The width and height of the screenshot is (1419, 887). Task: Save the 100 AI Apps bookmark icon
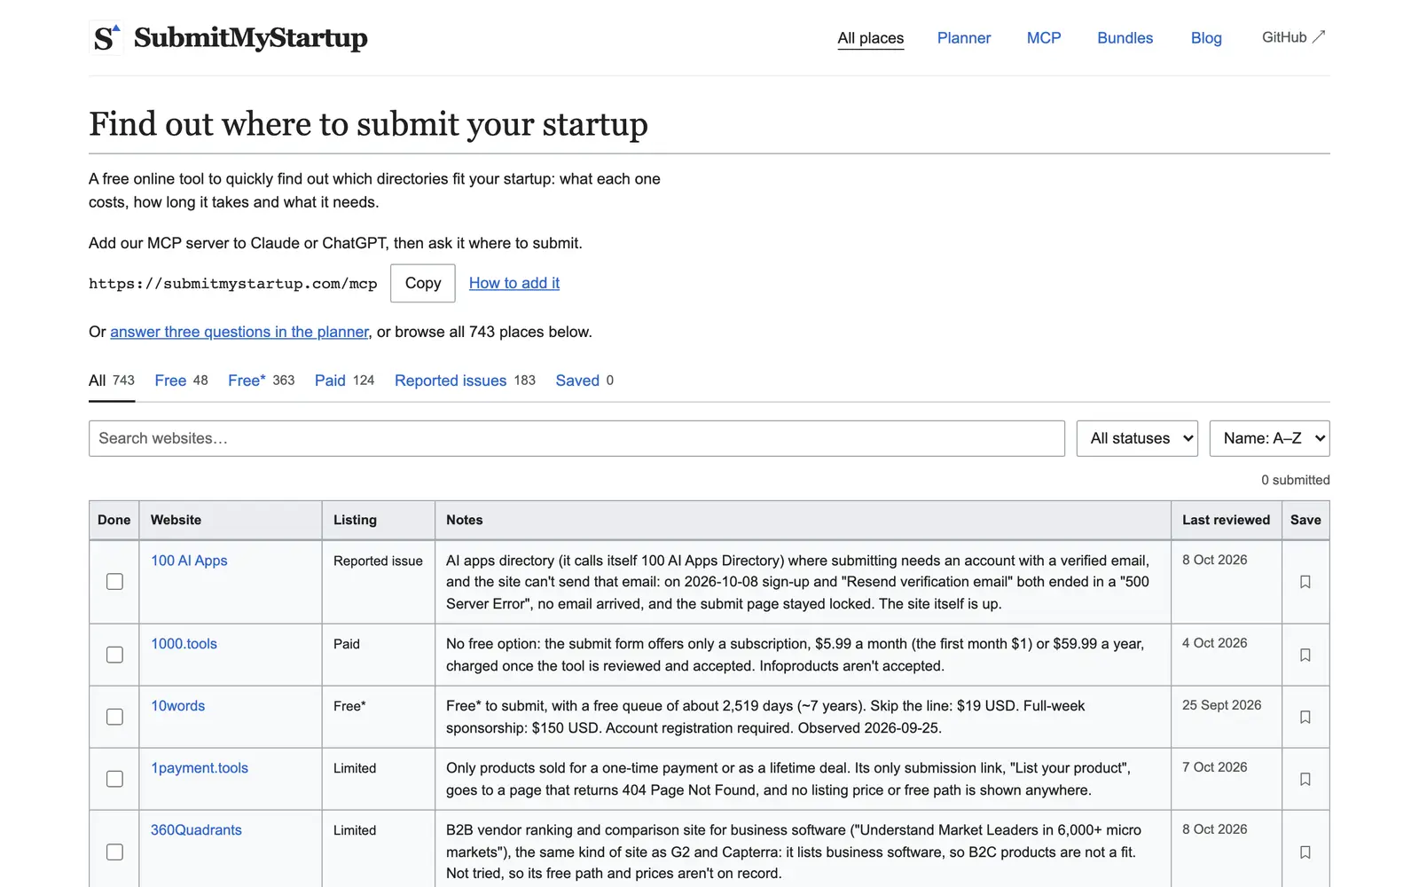coord(1305,582)
